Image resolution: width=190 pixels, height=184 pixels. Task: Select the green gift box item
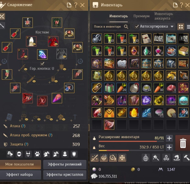(109, 88)
